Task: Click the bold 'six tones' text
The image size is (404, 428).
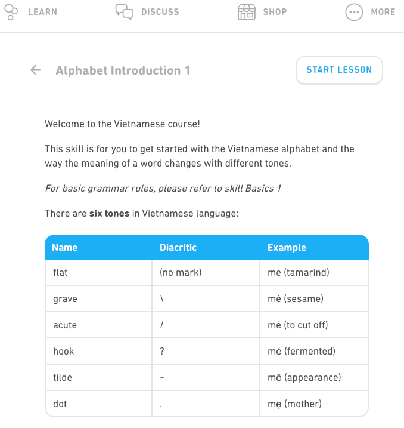Action: pos(109,213)
